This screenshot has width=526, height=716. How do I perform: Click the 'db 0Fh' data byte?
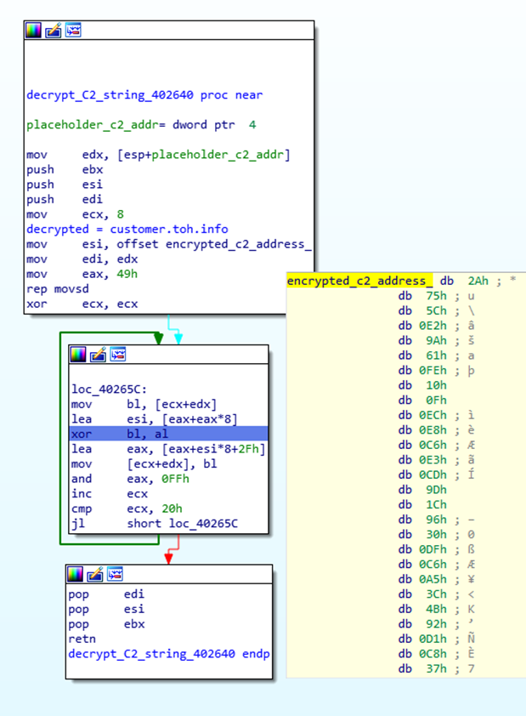tap(422, 400)
